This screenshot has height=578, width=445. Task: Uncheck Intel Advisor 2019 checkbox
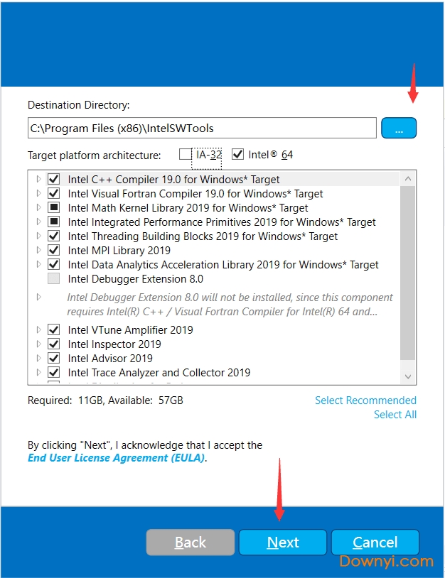coord(54,358)
